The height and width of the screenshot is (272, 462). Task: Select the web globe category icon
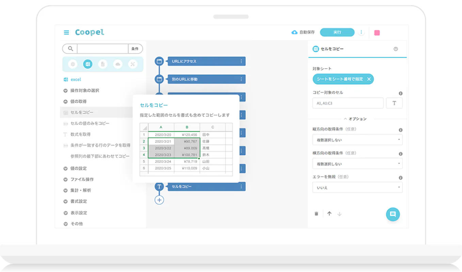[73, 64]
